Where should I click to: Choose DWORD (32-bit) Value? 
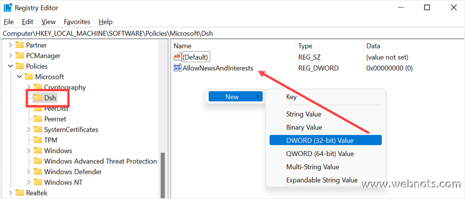click(325, 140)
